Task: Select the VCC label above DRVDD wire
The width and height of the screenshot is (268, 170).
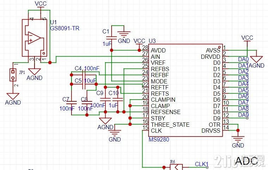Action: [247, 38]
